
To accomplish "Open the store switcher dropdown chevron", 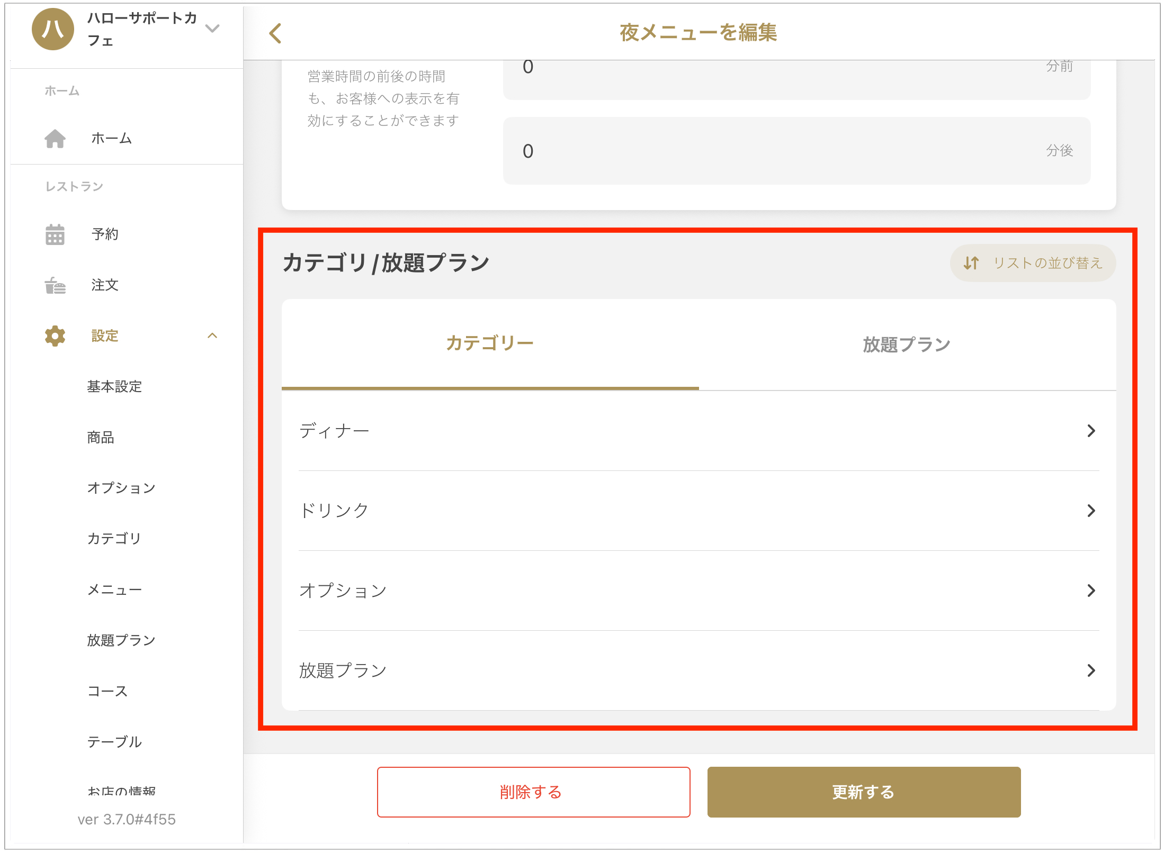I will click(x=212, y=29).
